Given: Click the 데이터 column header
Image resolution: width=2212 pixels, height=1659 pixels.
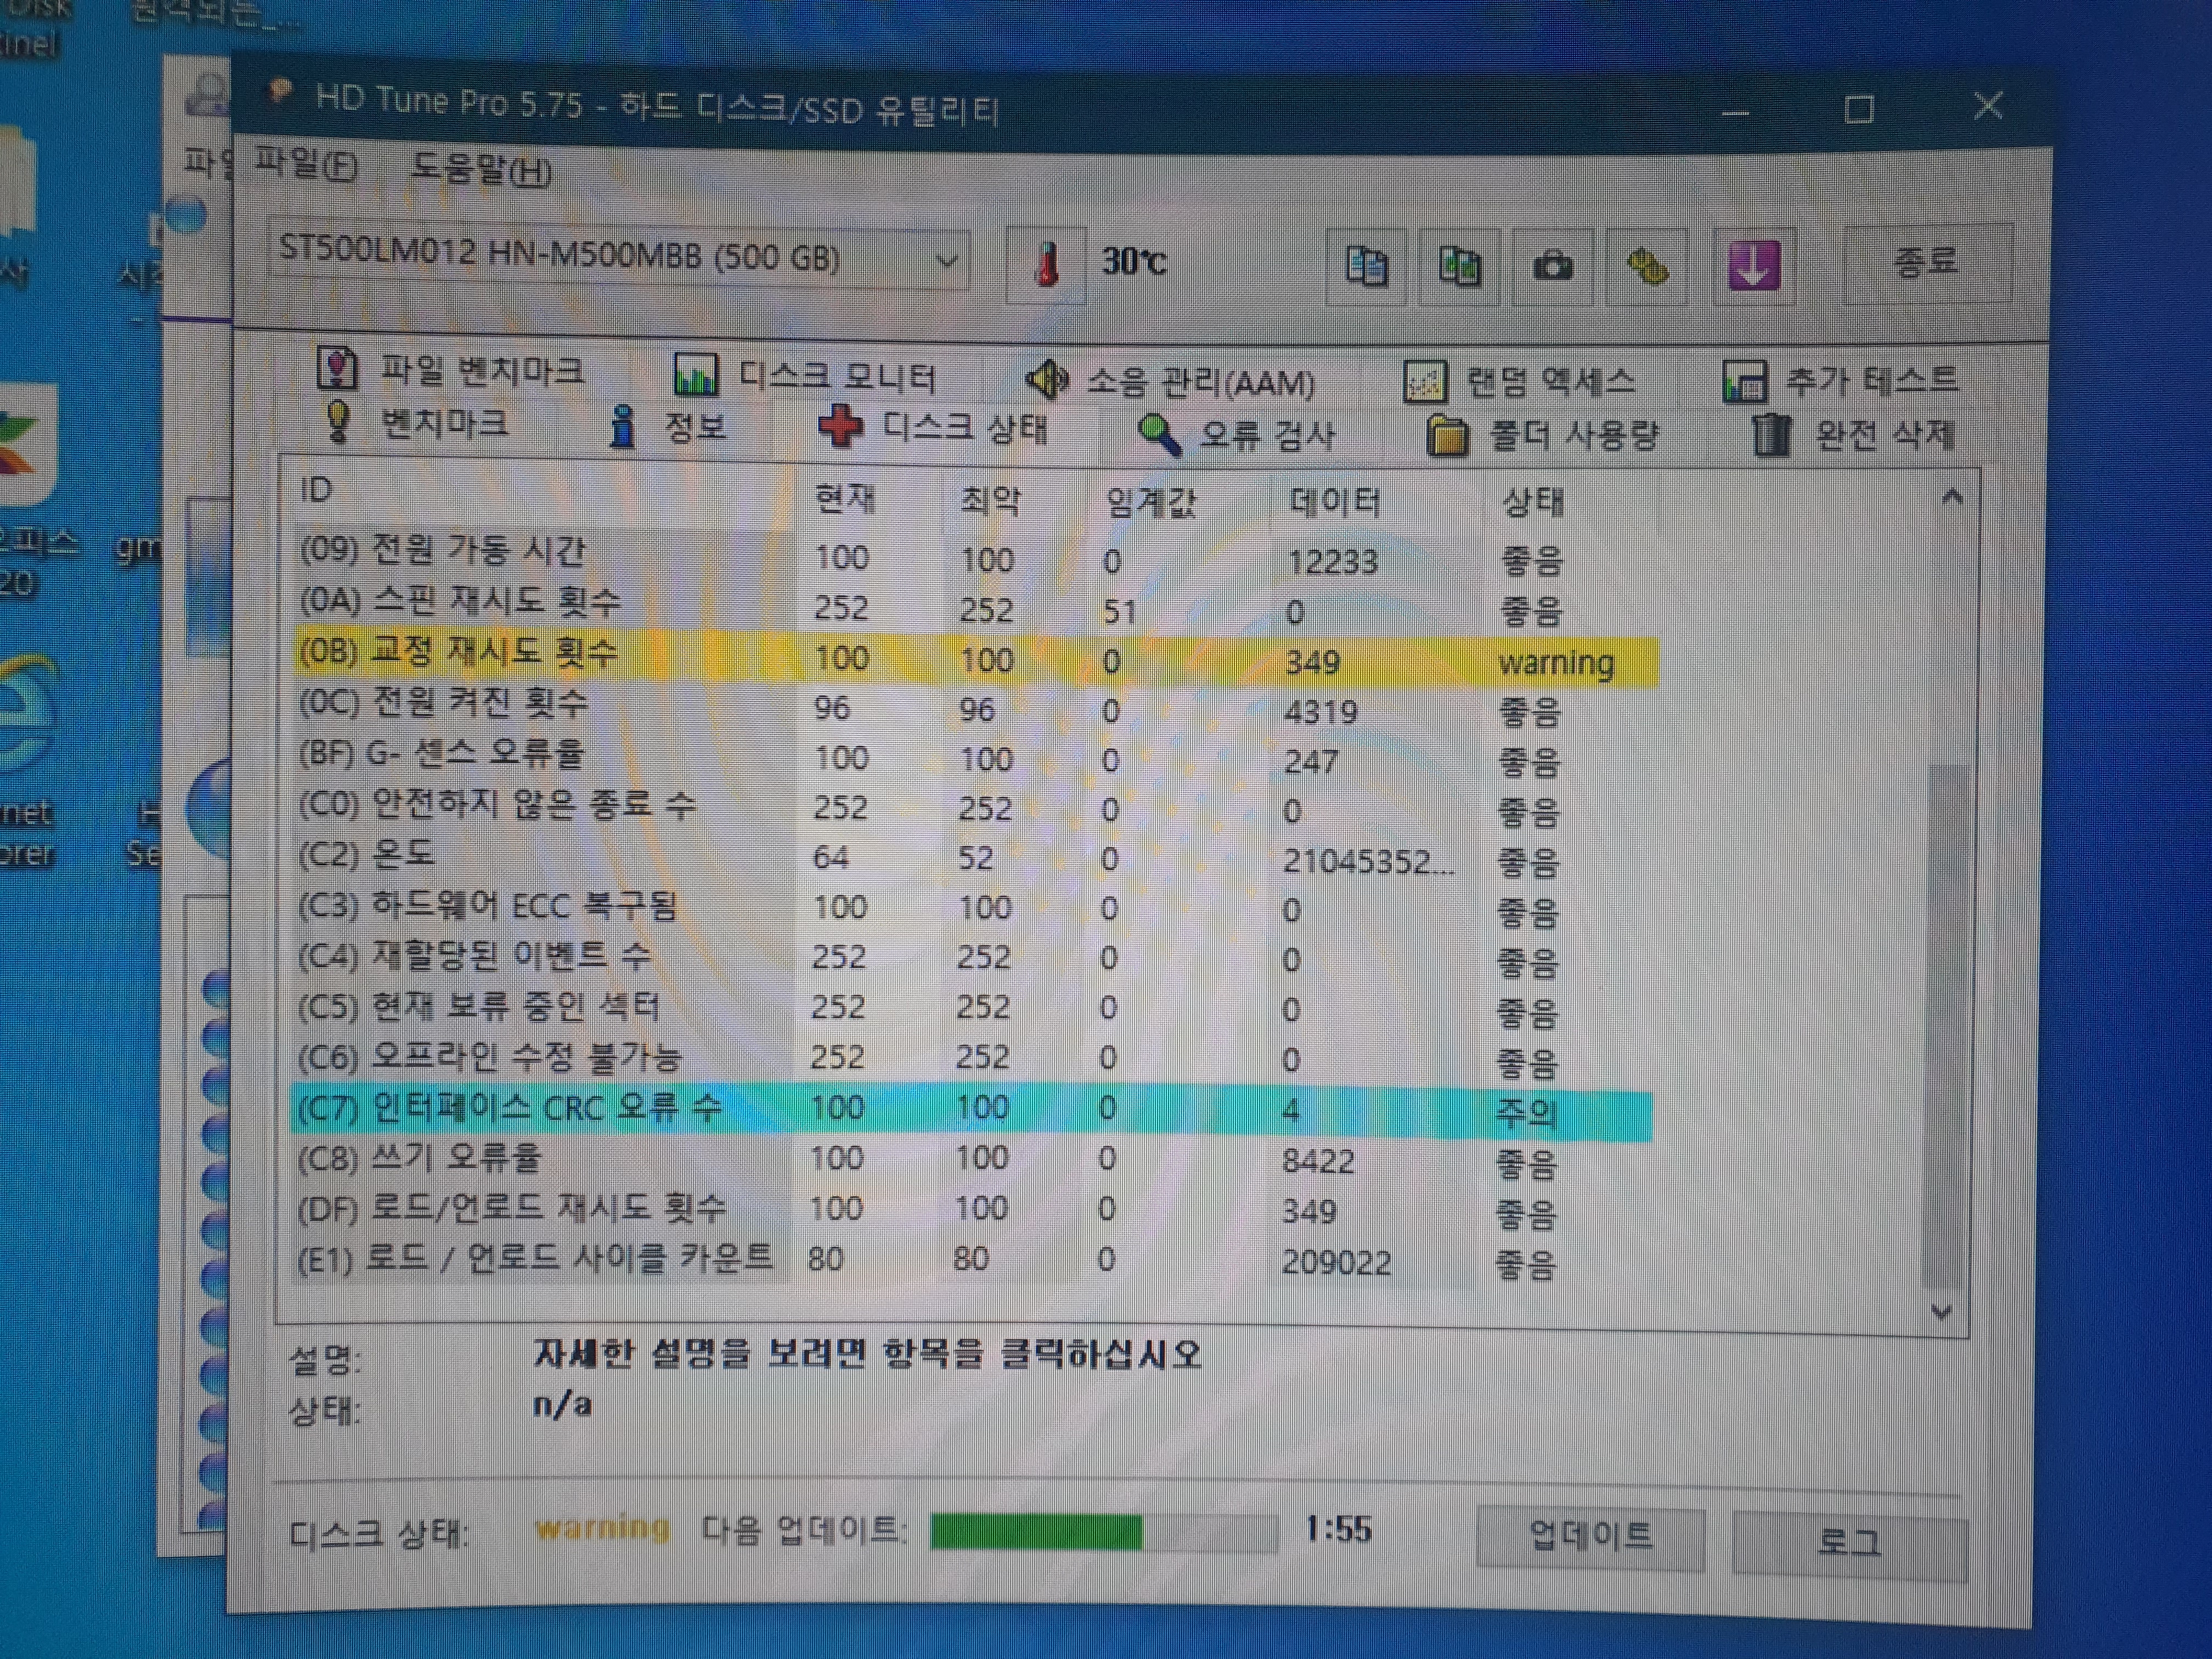Looking at the screenshot, I should [1335, 501].
